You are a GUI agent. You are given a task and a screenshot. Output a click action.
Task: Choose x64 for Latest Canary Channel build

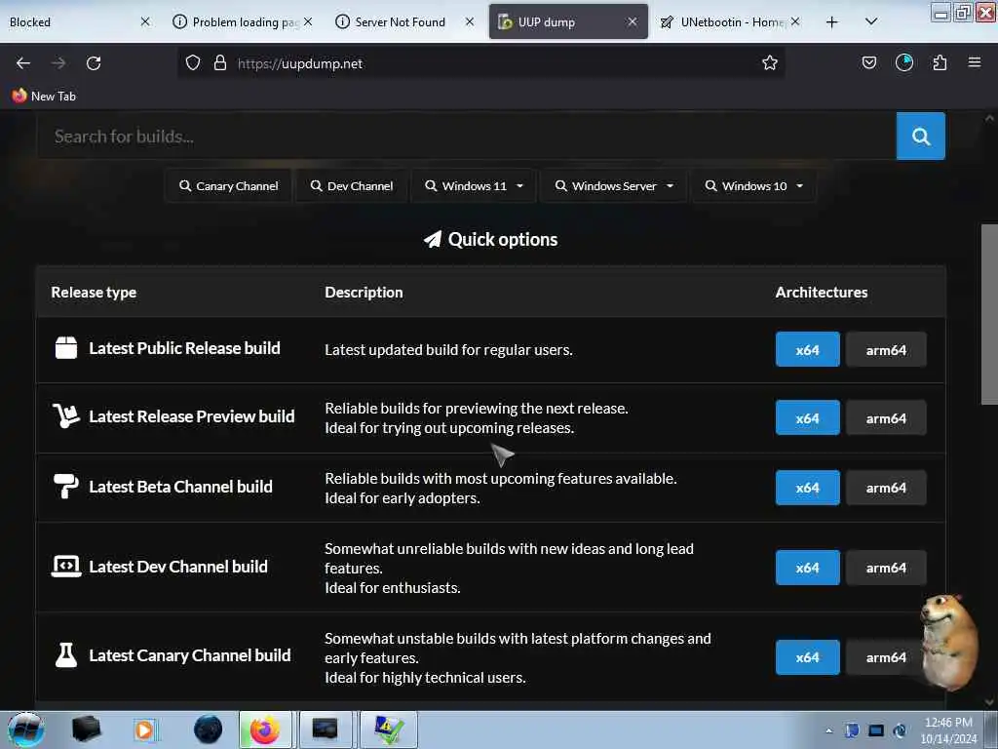807,657
